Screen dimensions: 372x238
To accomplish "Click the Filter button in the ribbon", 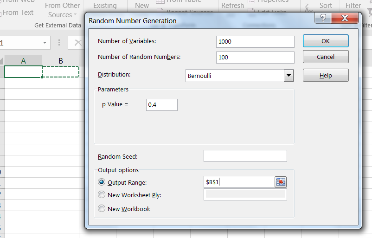I will click(353, 6).
